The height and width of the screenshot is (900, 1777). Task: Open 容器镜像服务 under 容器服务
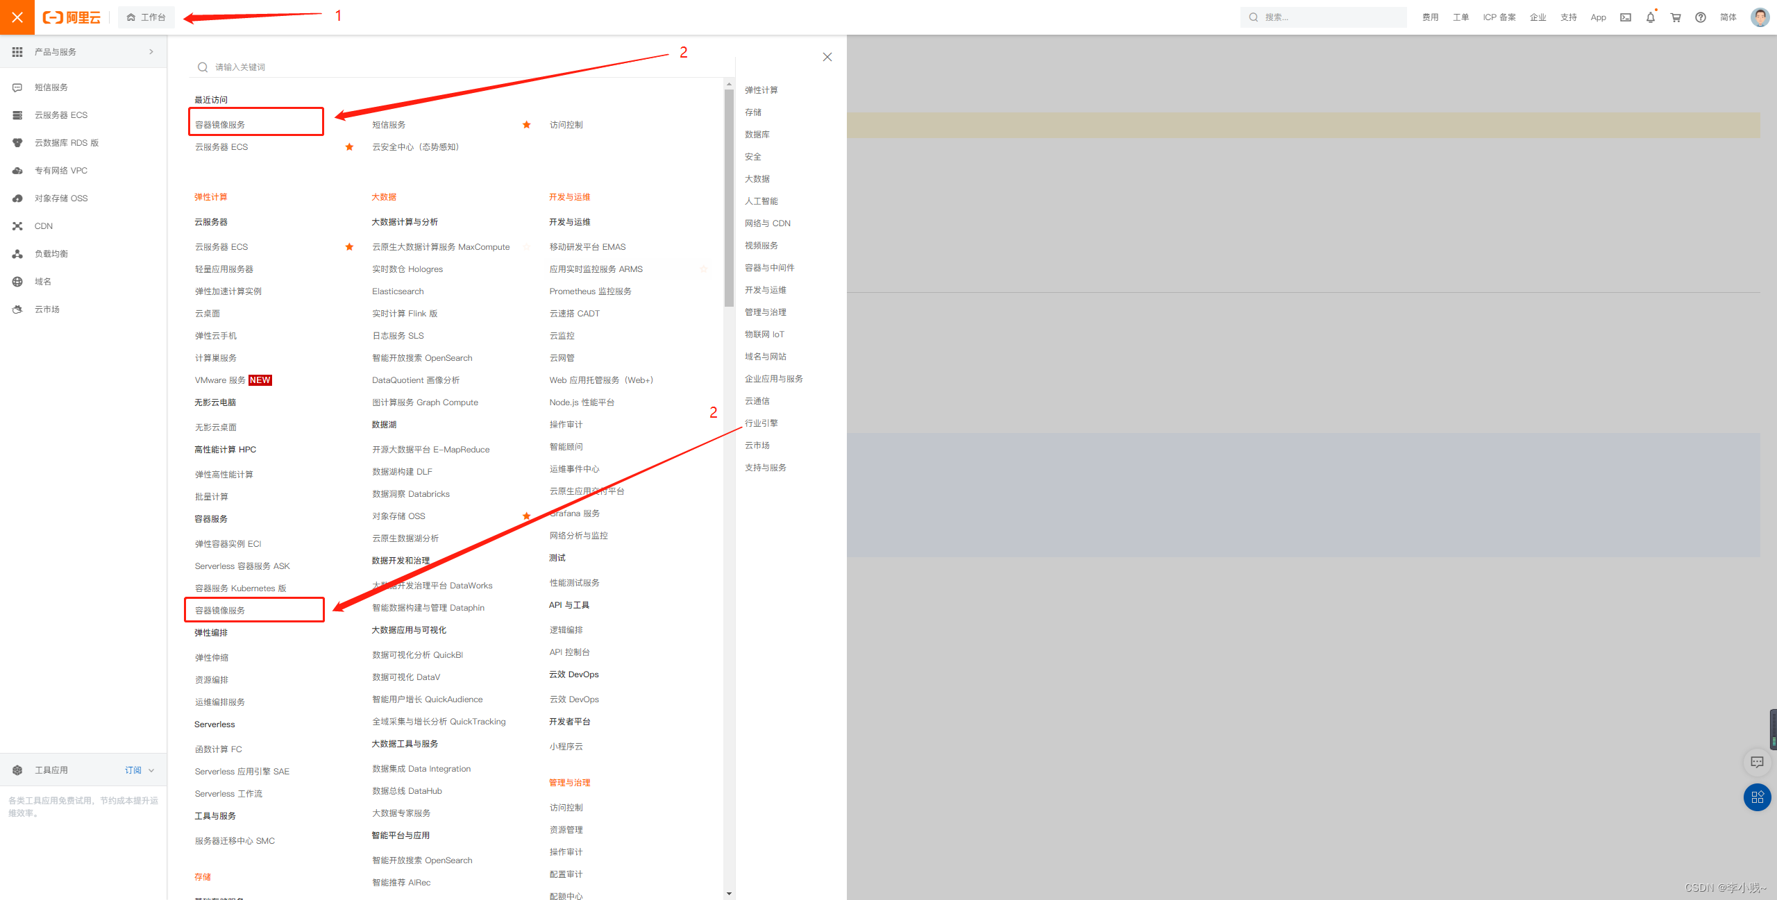(220, 611)
